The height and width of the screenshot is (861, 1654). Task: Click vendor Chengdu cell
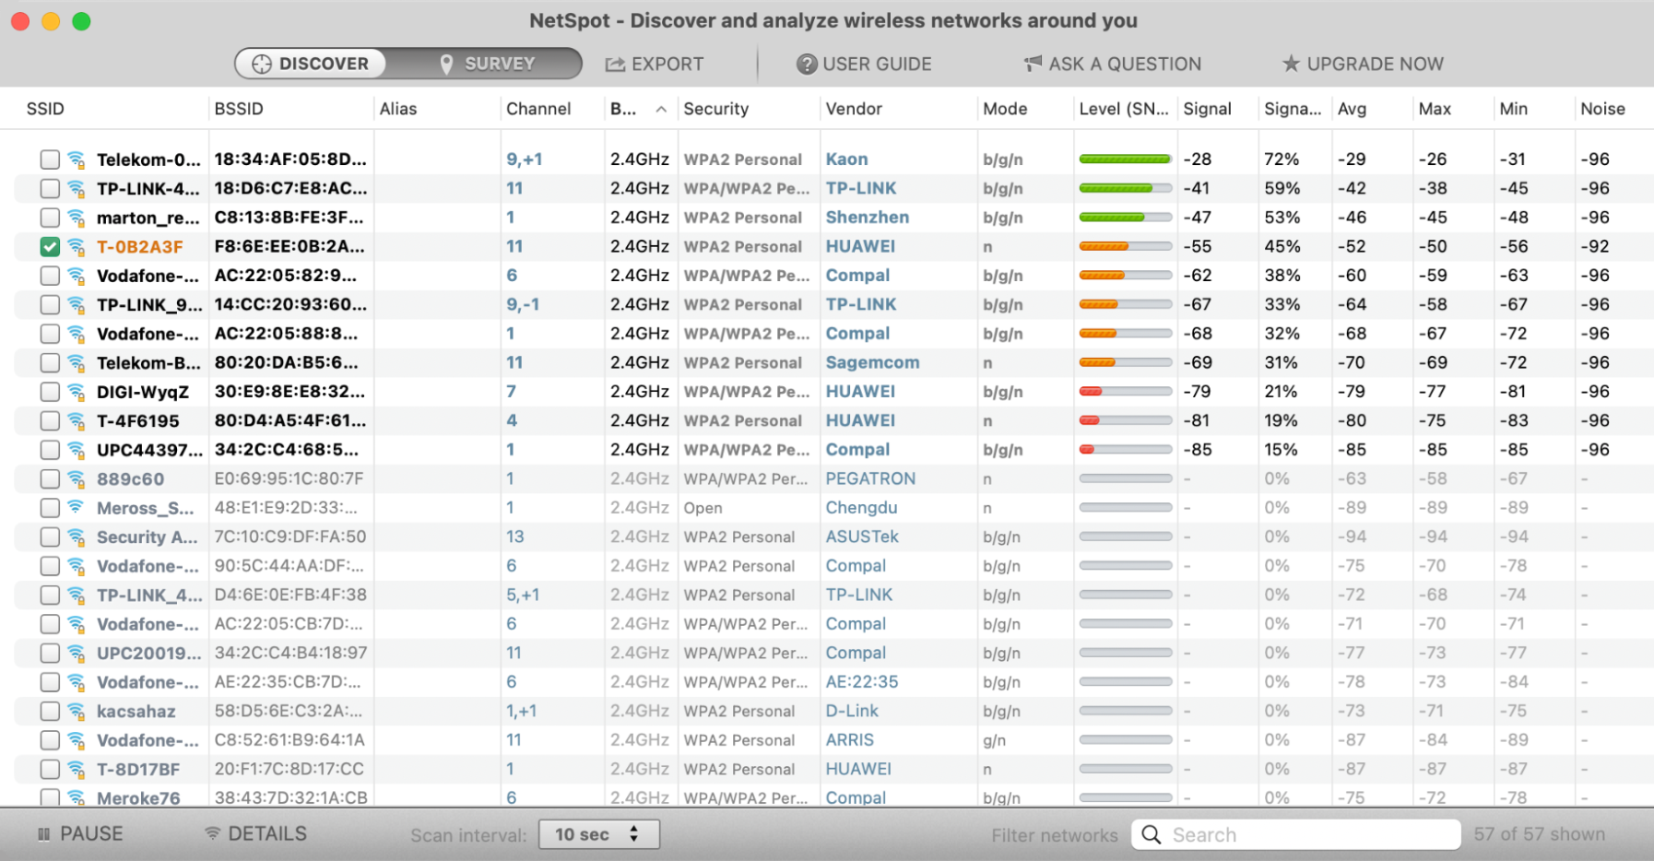[x=861, y=508]
